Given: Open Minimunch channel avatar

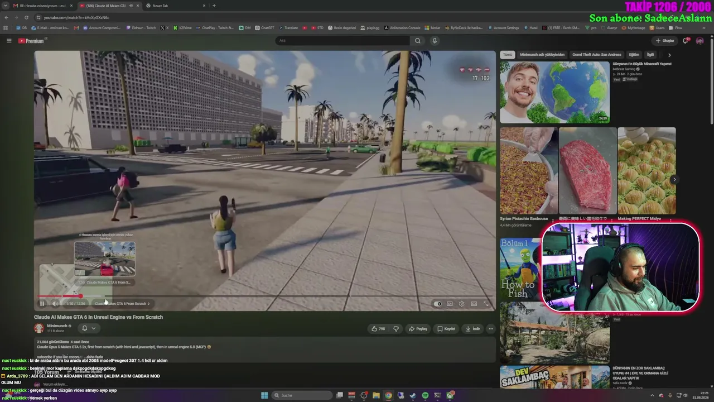Looking at the screenshot, I should [x=39, y=328].
